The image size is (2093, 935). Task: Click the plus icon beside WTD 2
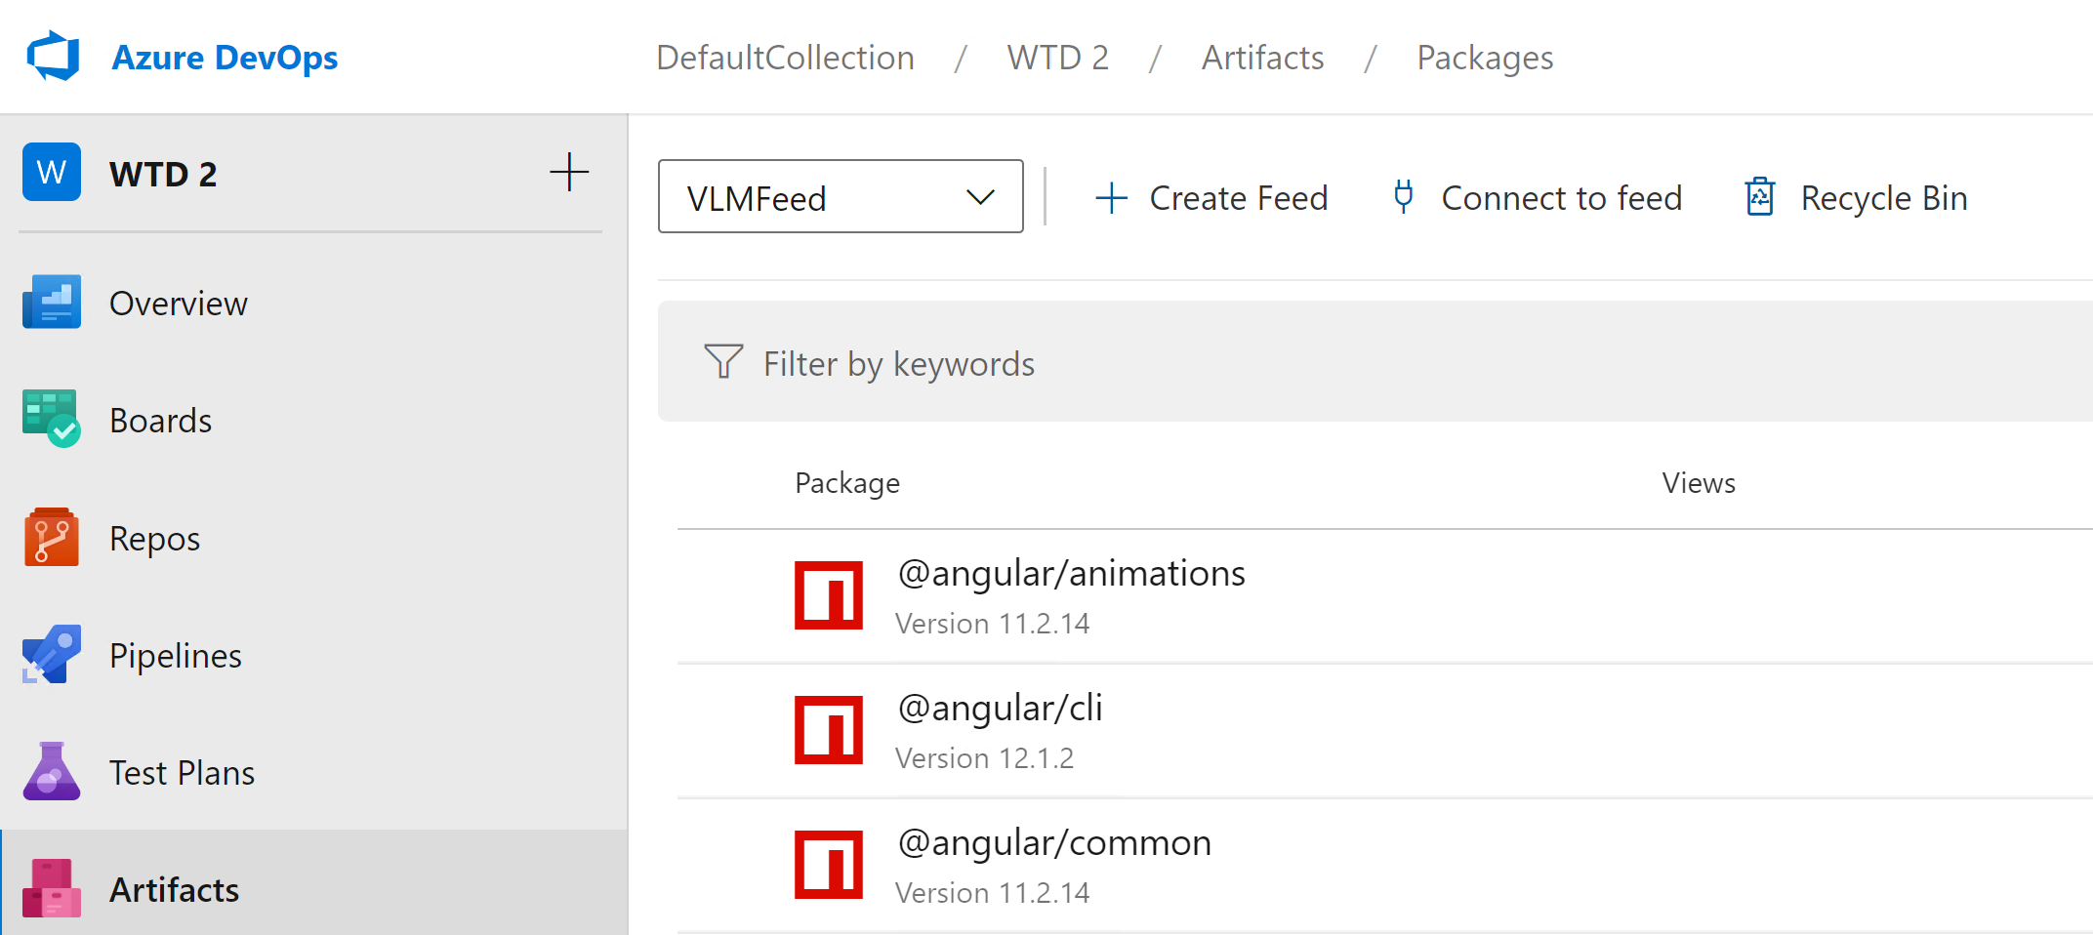point(569,173)
